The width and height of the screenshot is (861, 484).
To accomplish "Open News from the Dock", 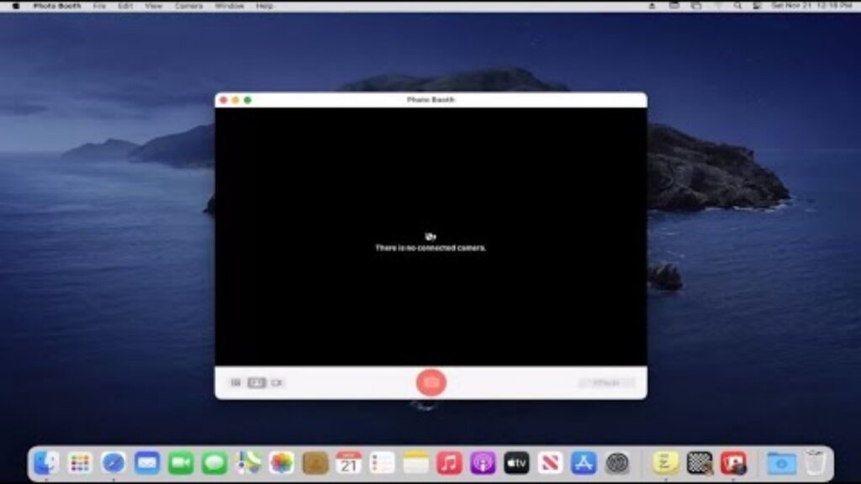I will (x=550, y=463).
